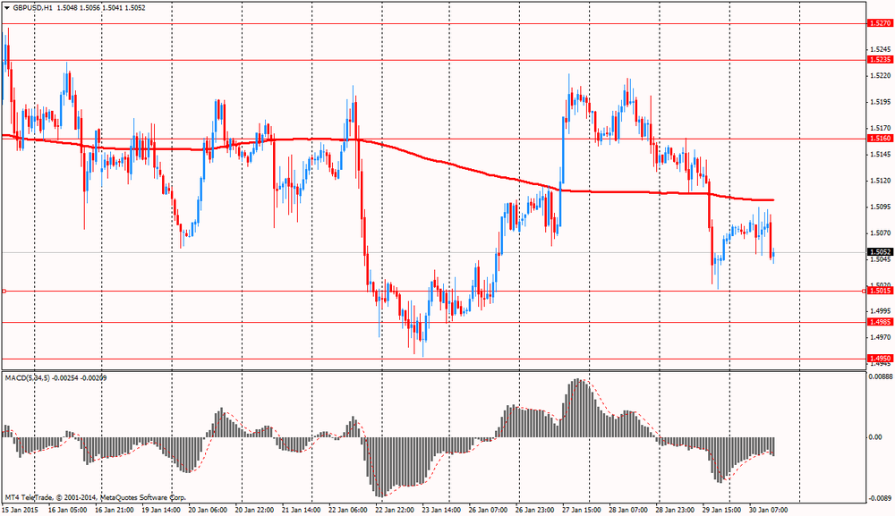
Task: Select the 1.4985 red price label
Action: [879, 322]
